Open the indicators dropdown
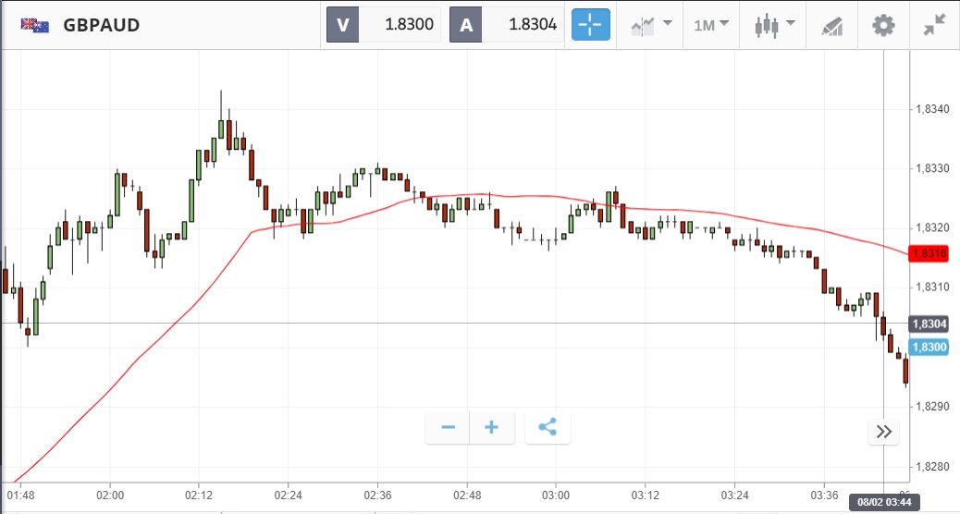 click(x=651, y=25)
